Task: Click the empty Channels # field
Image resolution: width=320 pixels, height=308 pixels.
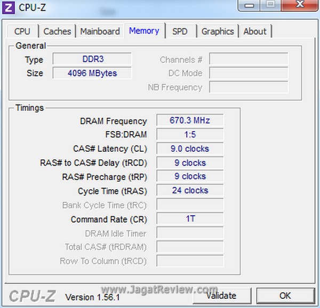Action: coord(249,59)
